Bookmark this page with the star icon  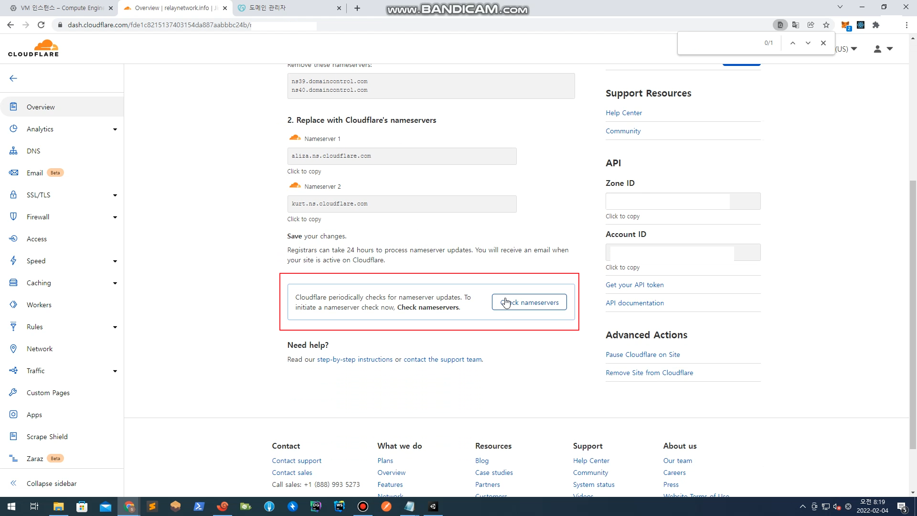[x=826, y=25]
